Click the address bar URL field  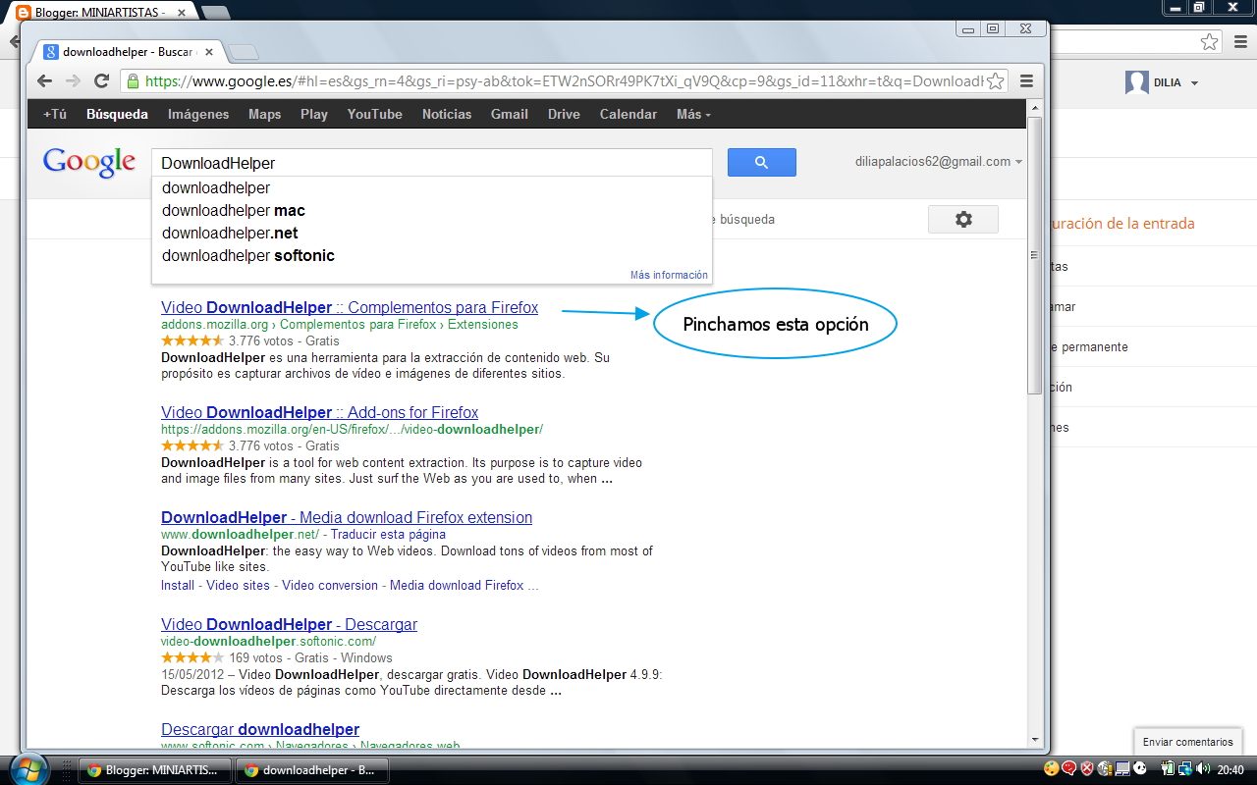(x=565, y=80)
